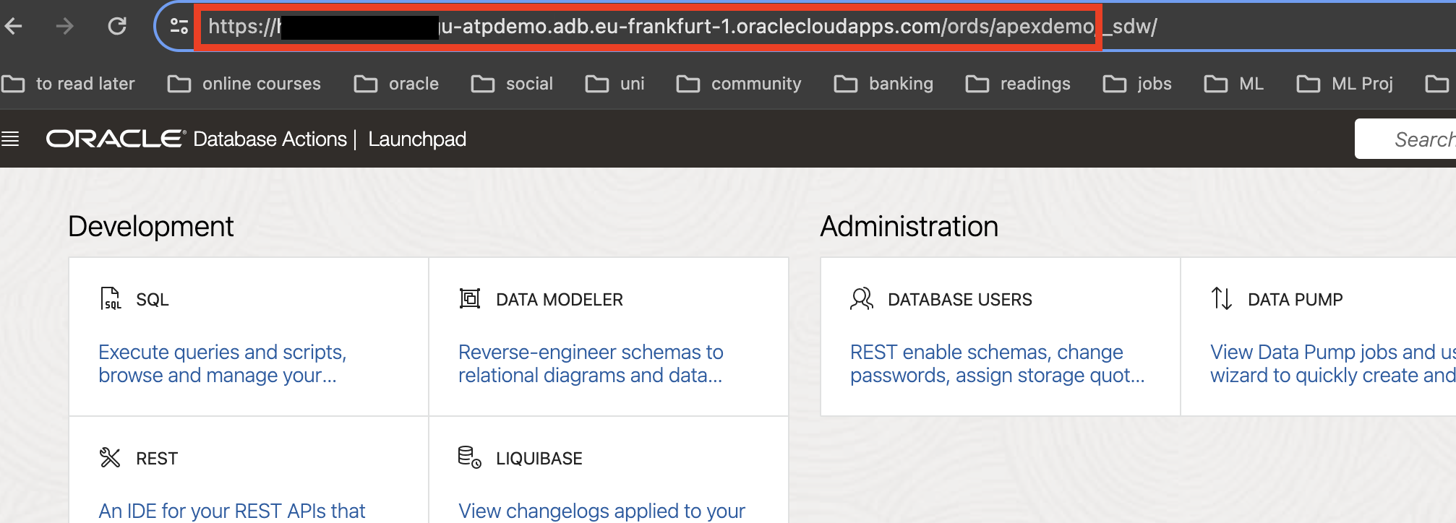Open the 'banking' bookmarks folder
This screenshot has width=1456, height=523.
[883, 84]
